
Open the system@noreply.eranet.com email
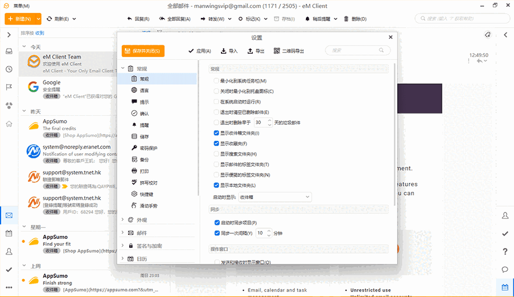click(x=69, y=154)
